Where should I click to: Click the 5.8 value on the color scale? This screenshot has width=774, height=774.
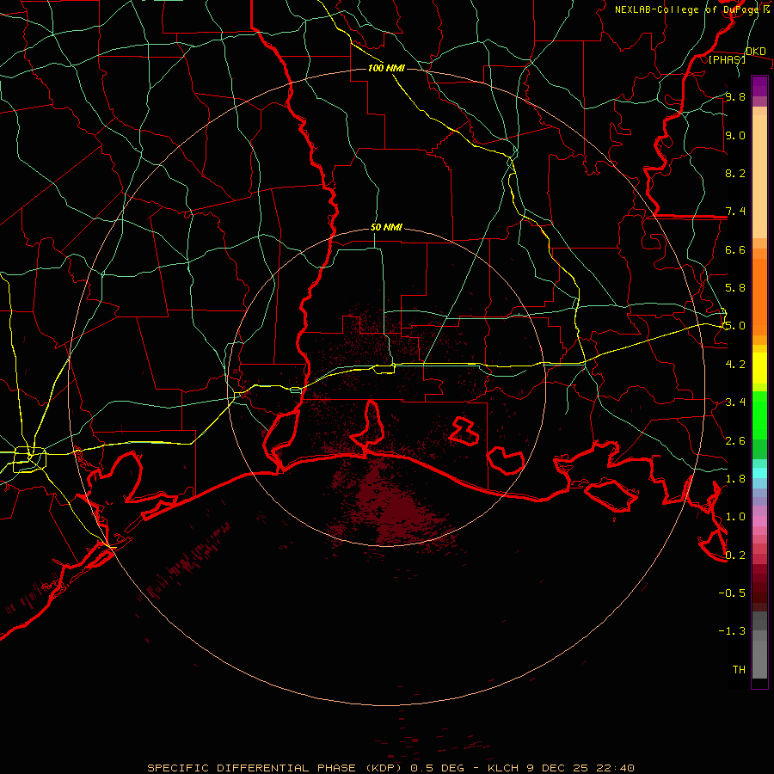(735, 288)
